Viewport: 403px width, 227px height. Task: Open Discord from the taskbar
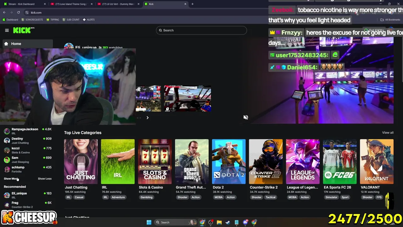click(x=245, y=222)
